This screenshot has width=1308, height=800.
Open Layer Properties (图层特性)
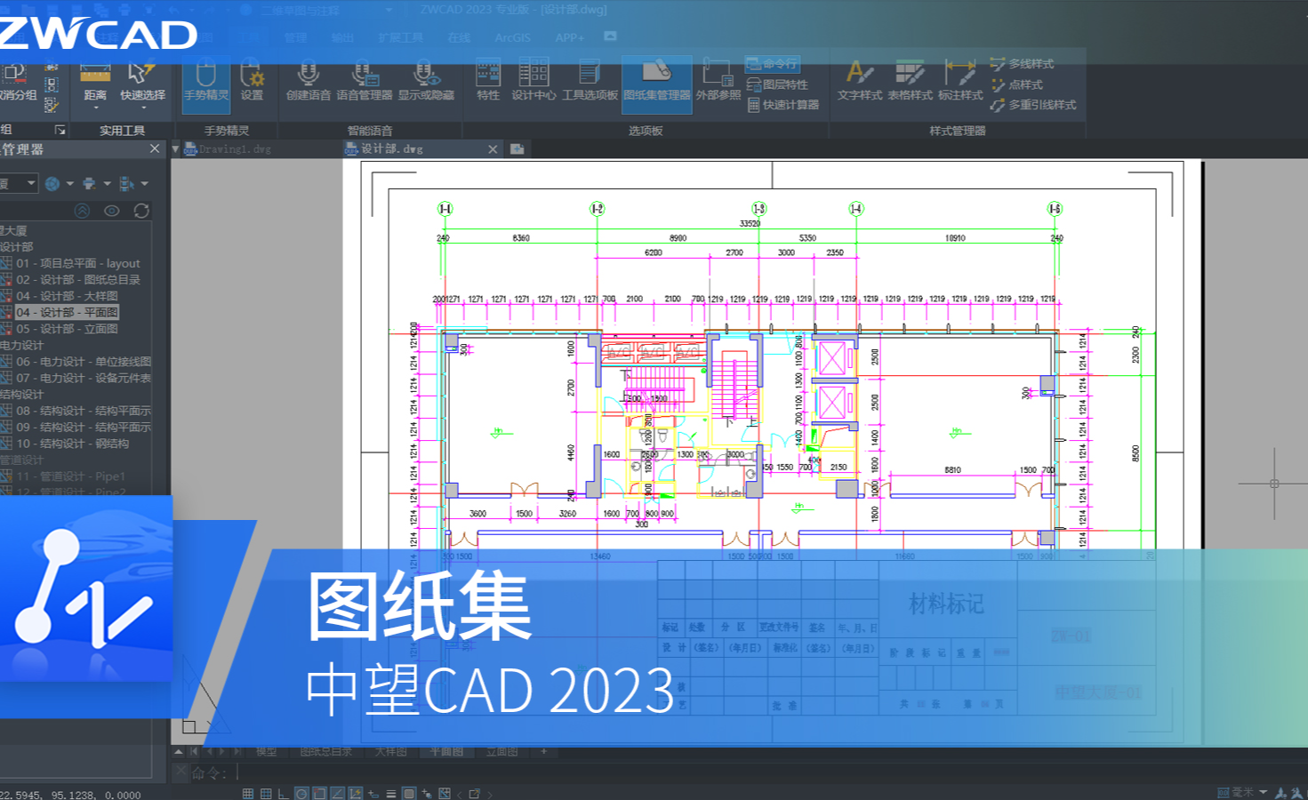pos(777,84)
